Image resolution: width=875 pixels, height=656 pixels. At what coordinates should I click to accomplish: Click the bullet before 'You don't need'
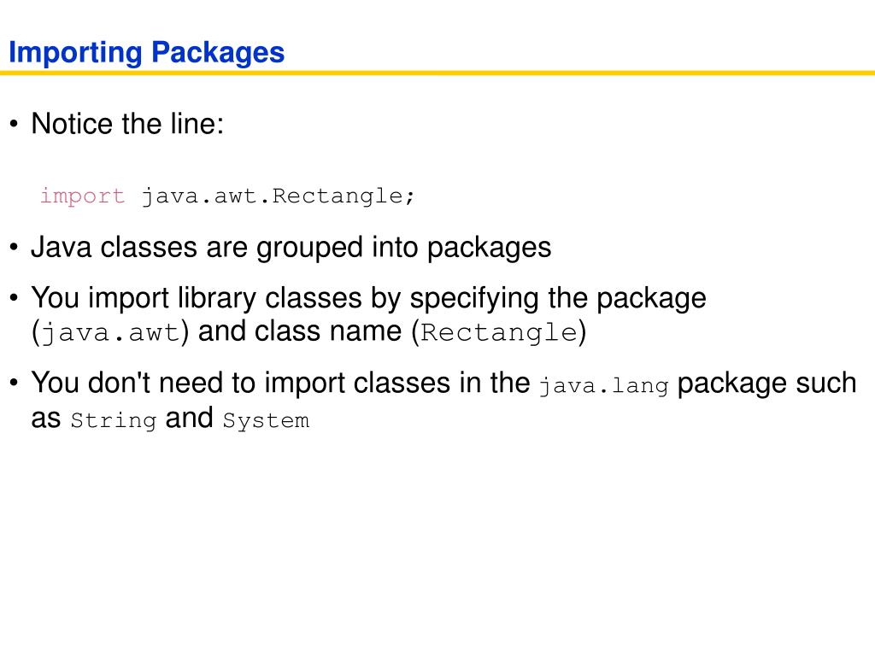pos(14,384)
